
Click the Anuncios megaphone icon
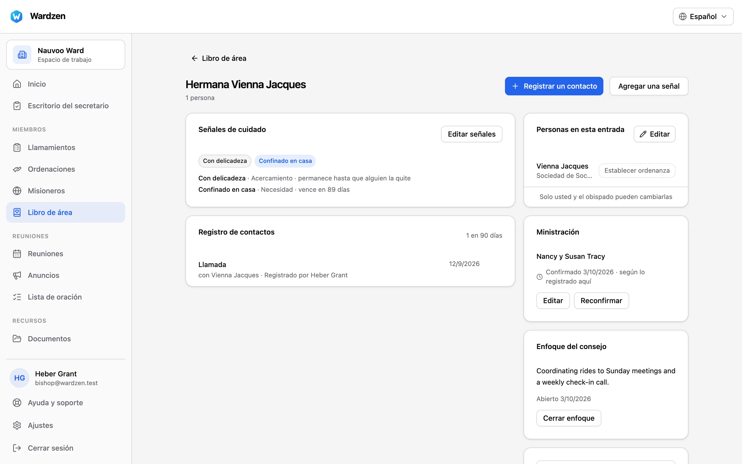click(x=17, y=275)
